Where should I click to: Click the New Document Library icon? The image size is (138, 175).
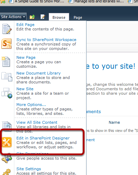7,77
